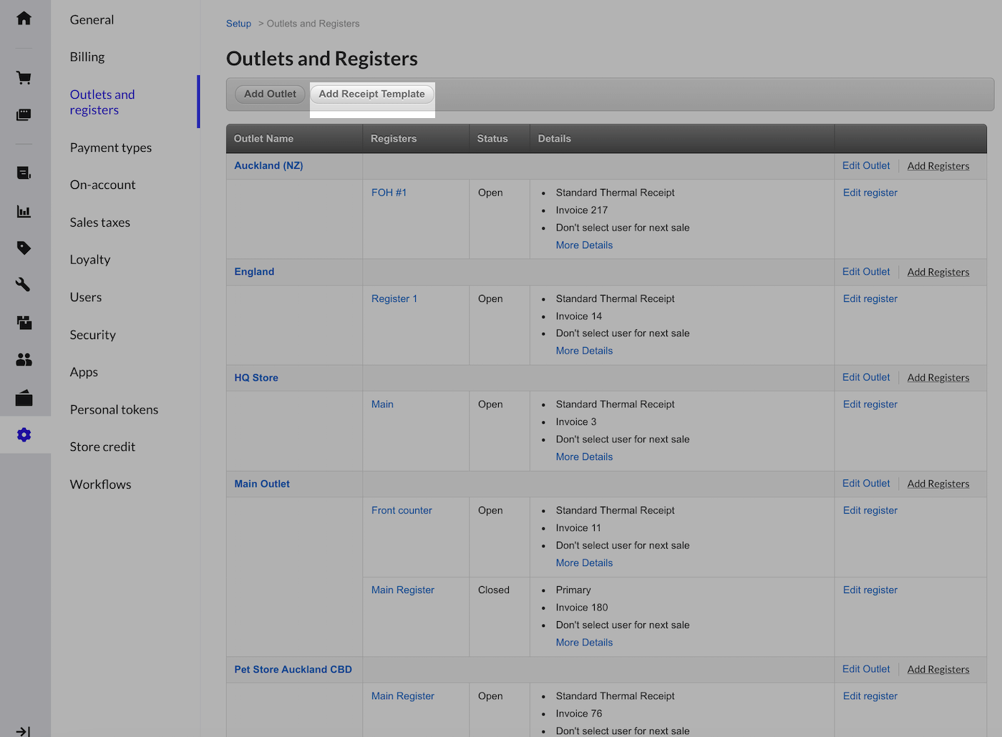Edit register in Main row

(870, 404)
